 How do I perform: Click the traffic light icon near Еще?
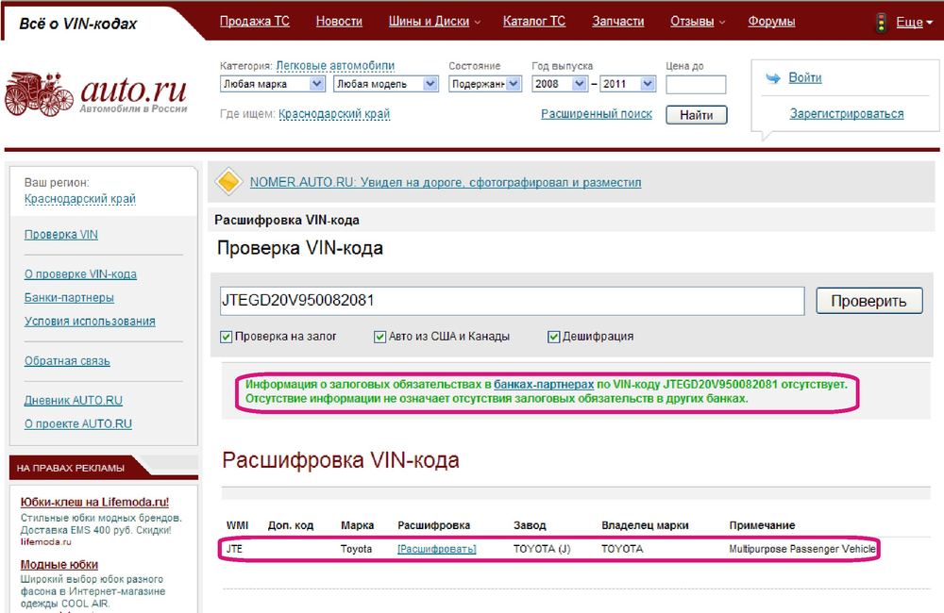[x=881, y=23]
